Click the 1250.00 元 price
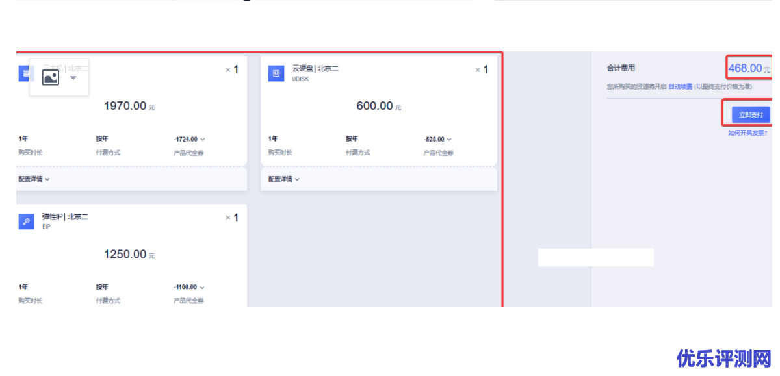The image size is (780, 376). pyautogui.click(x=129, y=254)
